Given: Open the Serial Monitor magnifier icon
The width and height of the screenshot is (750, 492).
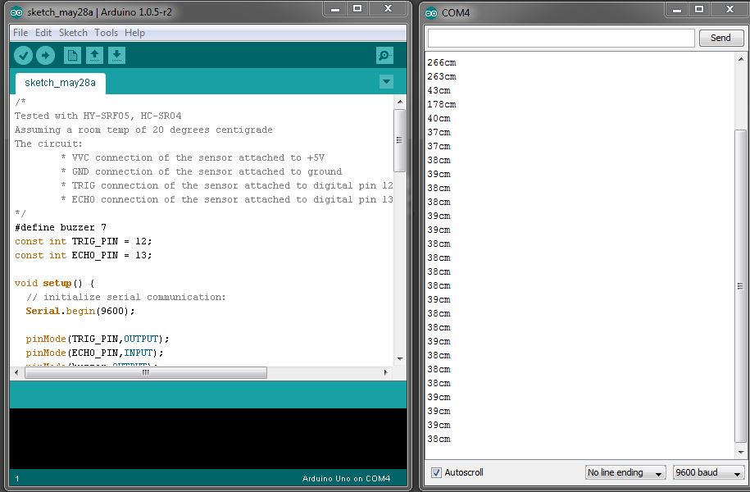Looking at the screenshot, I should tap(384, 56).
